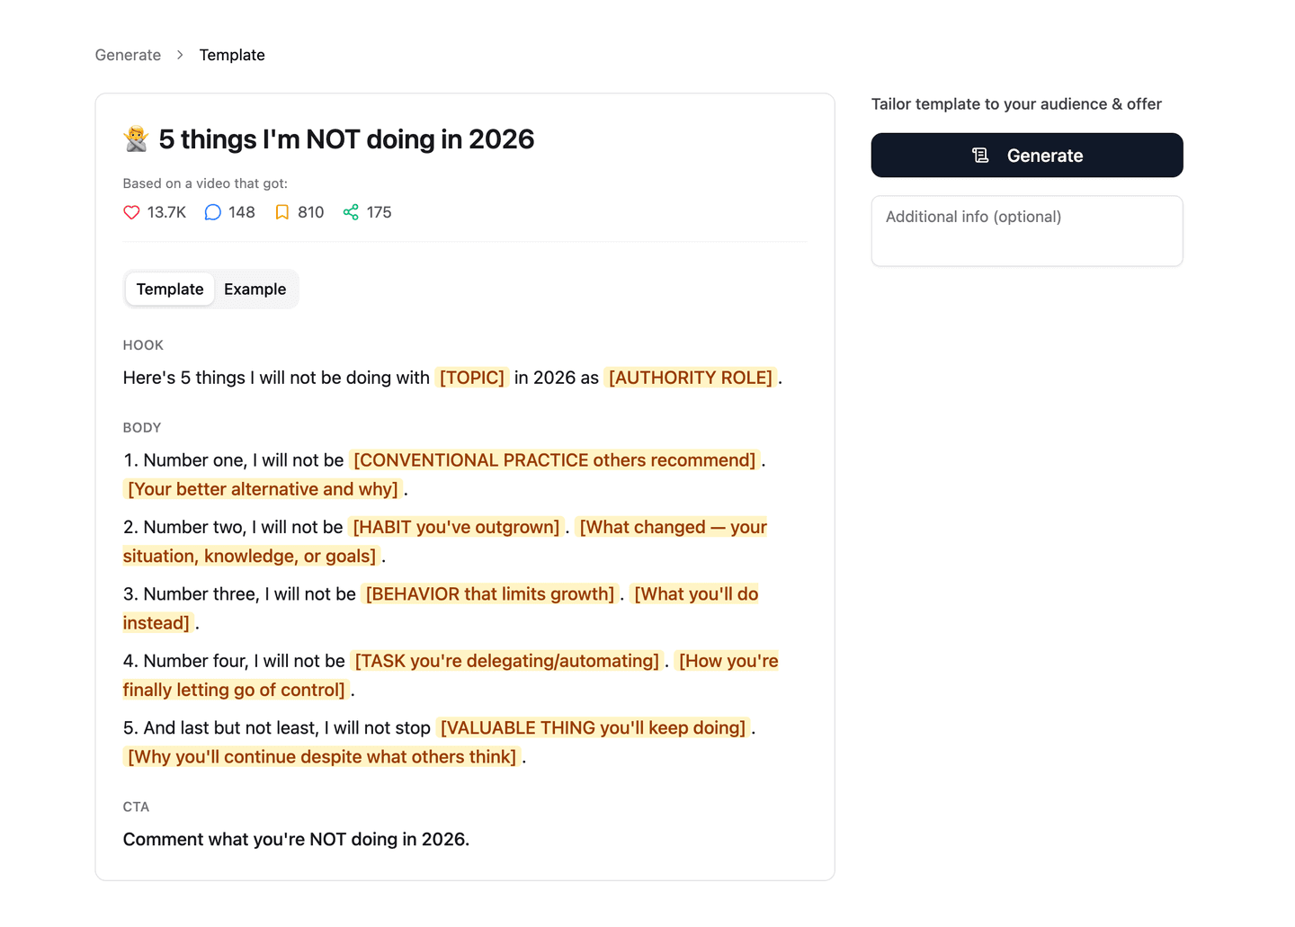This screenshot has width=1295, height=927.
Task: Click the share icon next to 175
Action: click(350, 212)
